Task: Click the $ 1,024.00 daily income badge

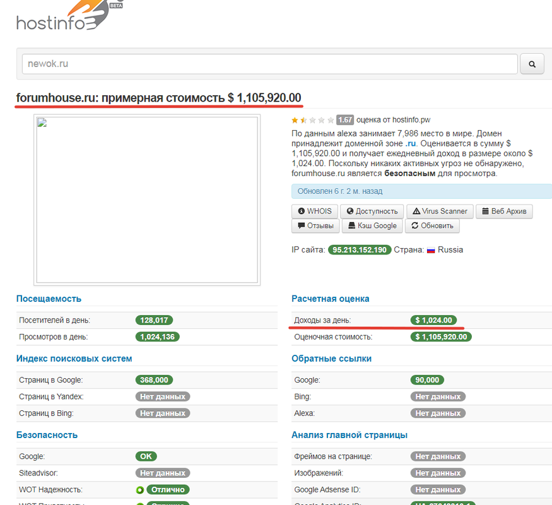Action: tap(434, 320)
